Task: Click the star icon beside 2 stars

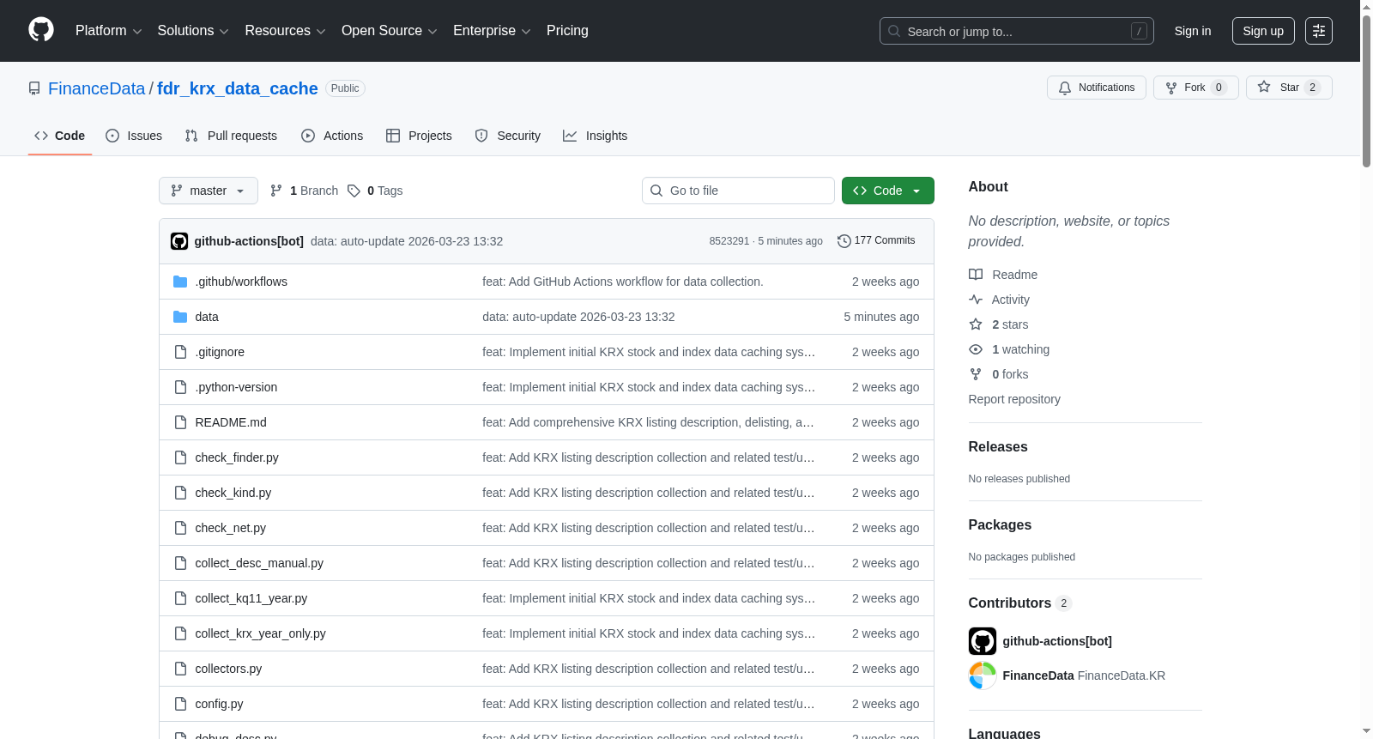Action: 976,324
